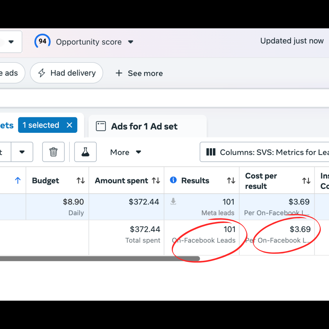Sort by Results column arrows
Viewport: 329px width, 329px height.
[231, 181]
